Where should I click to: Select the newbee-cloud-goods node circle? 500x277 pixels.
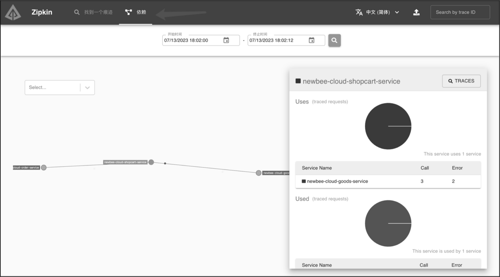[259, 173]
